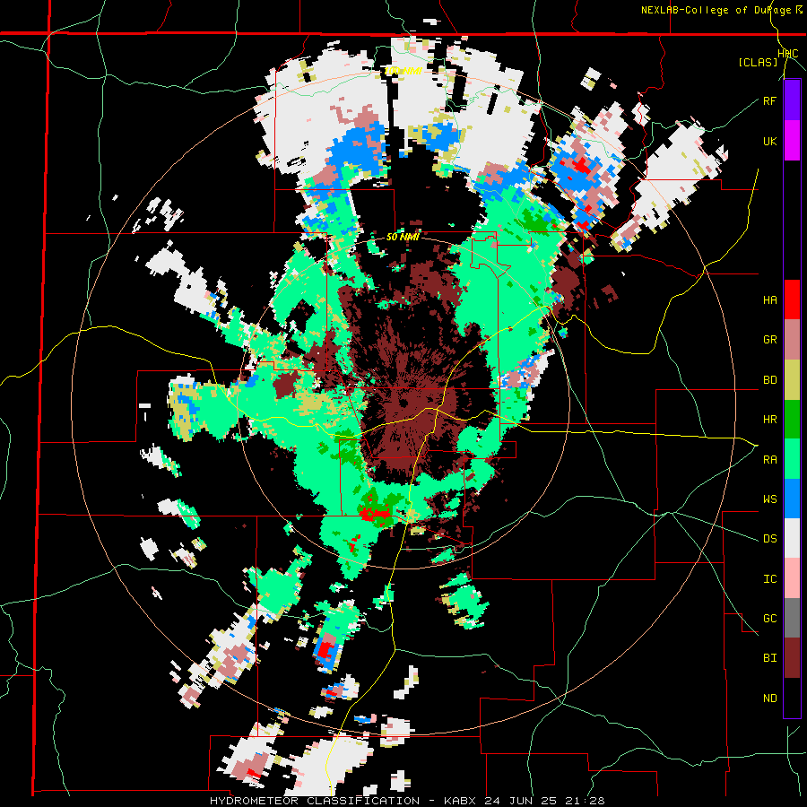Pick the brown BI biological legend swatch
This screenshot has width=807, height=807.
[x=792, y=658]
